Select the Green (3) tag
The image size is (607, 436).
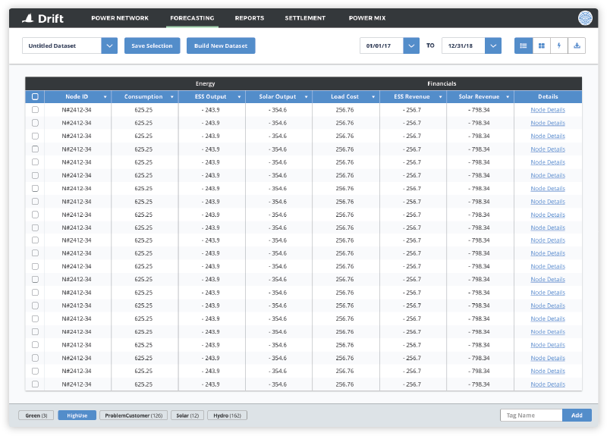36,416
